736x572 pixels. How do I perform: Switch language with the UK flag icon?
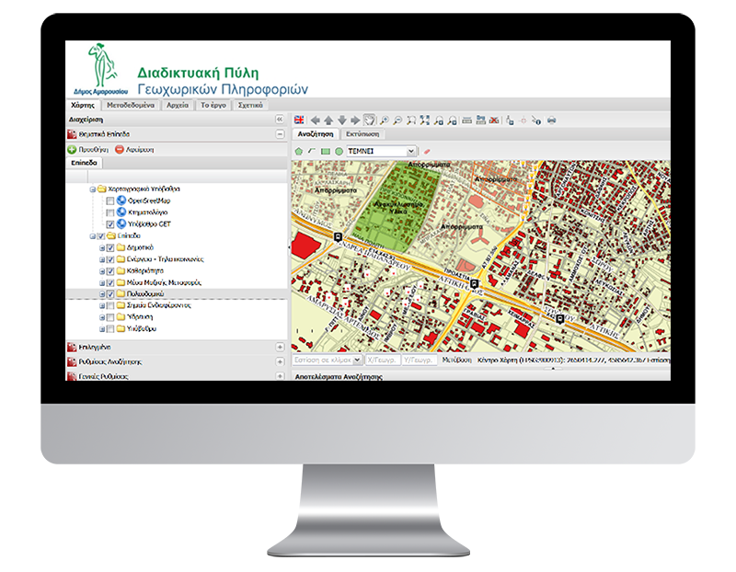[299, 120]
